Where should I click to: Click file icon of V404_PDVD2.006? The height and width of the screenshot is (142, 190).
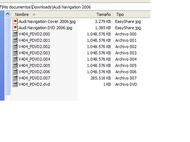click(x=15, y=71)
